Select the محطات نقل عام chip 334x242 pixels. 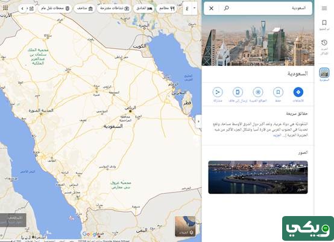pos(55,8)
